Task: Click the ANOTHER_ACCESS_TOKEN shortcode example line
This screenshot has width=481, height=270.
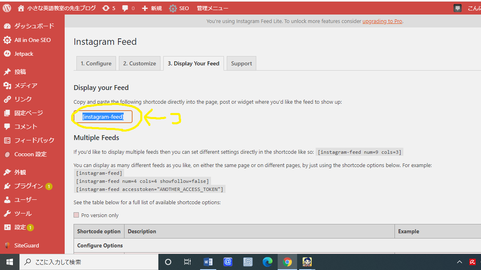Action: (150, 189)
